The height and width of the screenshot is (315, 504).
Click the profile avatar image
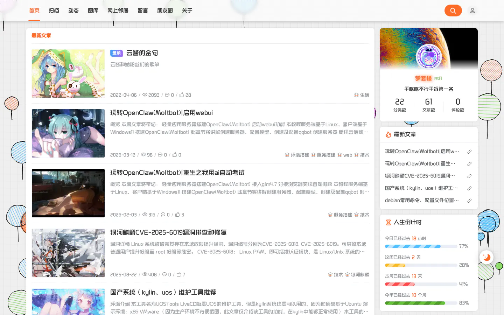pyautogui.click(x=429, y=57)
